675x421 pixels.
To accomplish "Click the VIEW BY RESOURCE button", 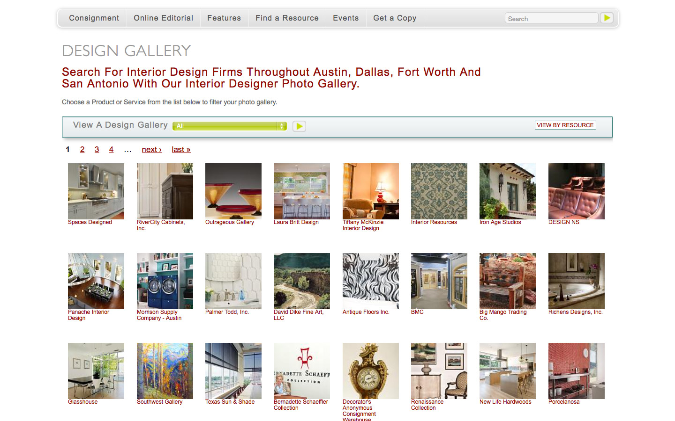I will (x=565, y=125).
